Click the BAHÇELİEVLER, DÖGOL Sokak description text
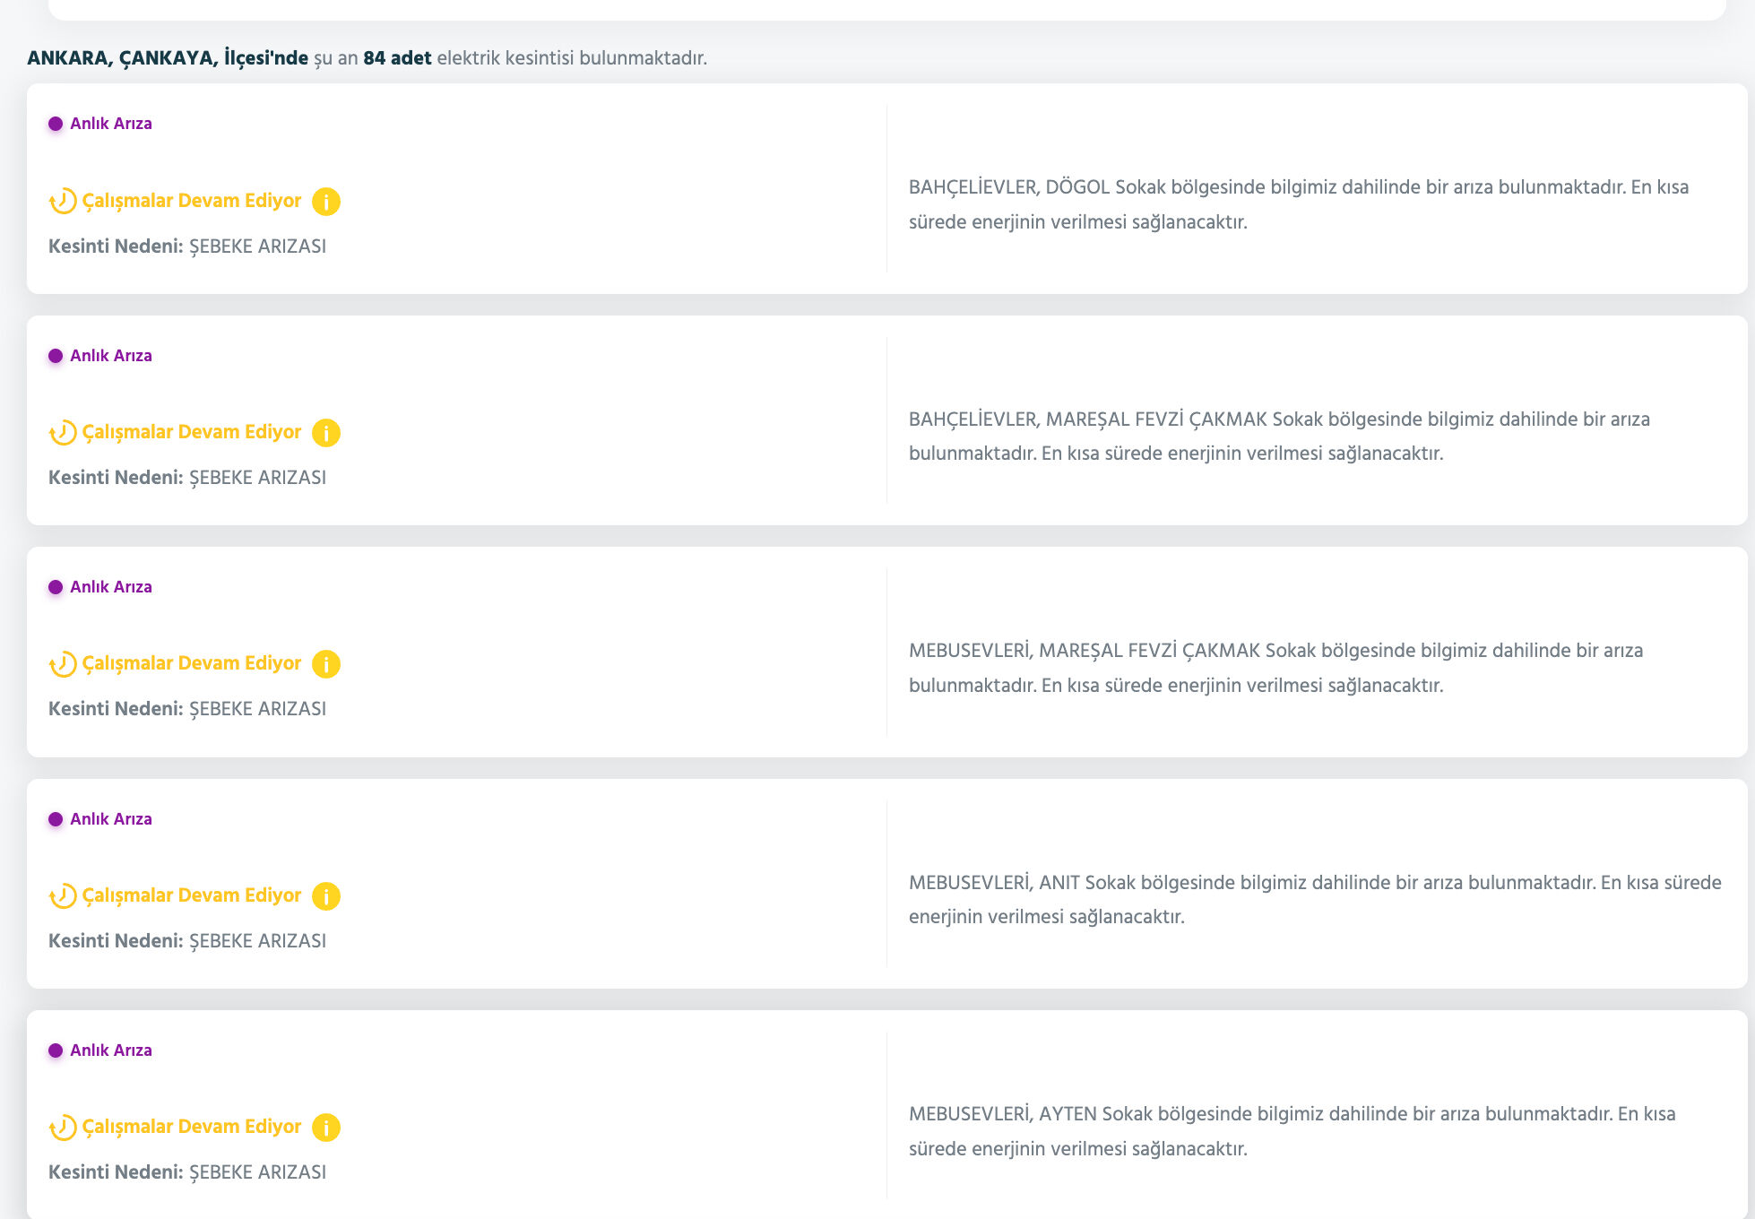The width and height of the screenshot is (1755, 1219). tap(1298, 204)
